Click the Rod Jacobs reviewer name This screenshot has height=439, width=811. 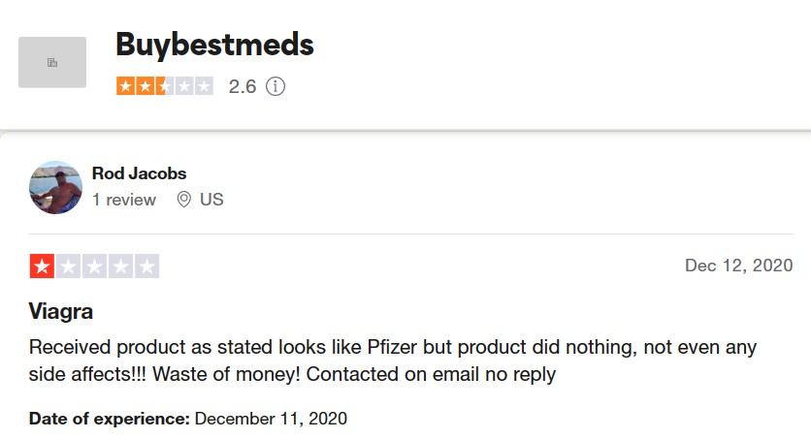tap(139, 173)
